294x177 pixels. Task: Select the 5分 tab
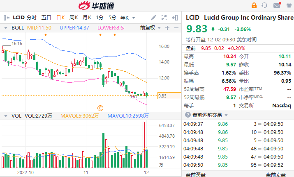click(x=113, y=18)
